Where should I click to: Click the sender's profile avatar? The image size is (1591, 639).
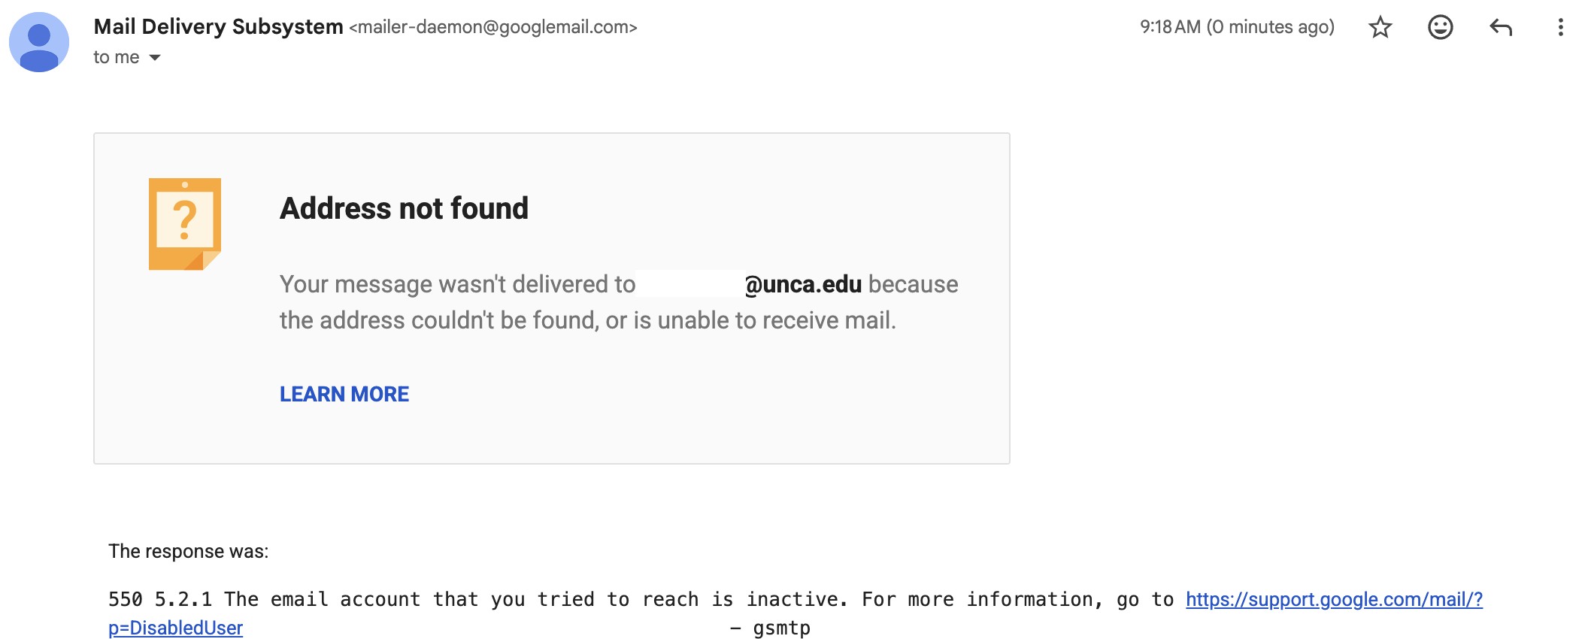(x=39, y=42)
